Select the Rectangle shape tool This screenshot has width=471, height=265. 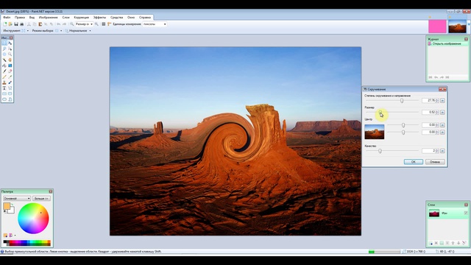(4, 93)
